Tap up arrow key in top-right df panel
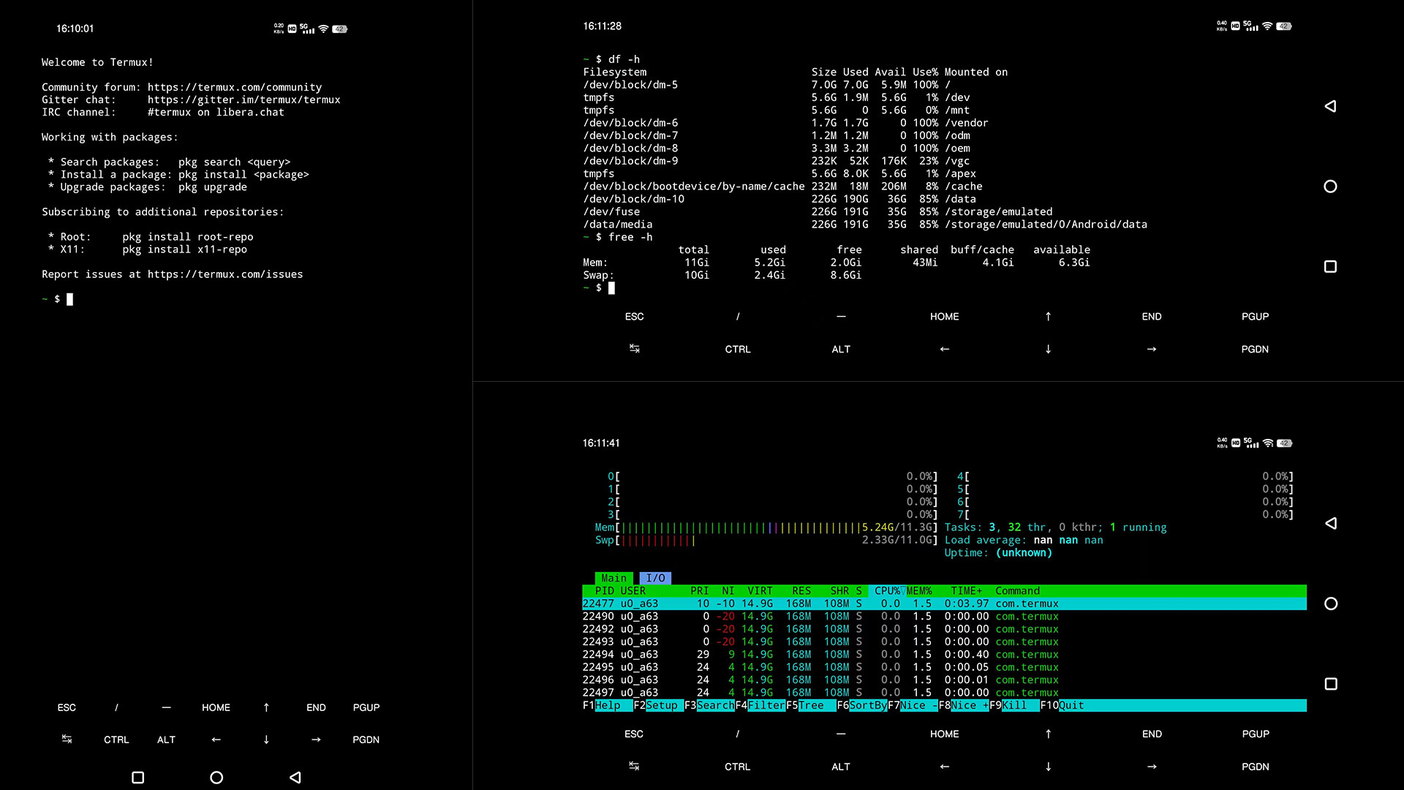Viewport: 1404px width, 790px height. pyautogui.click(x=1048, y=317)
